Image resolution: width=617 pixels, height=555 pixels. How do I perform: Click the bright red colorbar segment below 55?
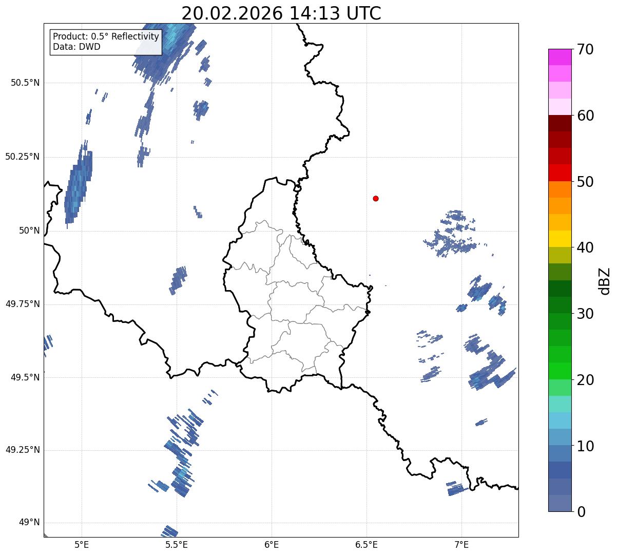[560, 173]
